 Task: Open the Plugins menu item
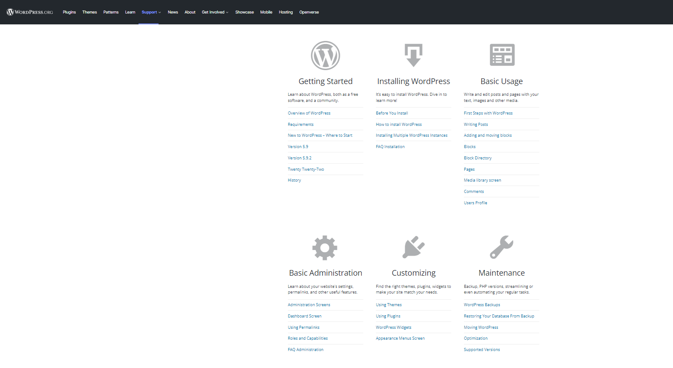pos(69,12)
